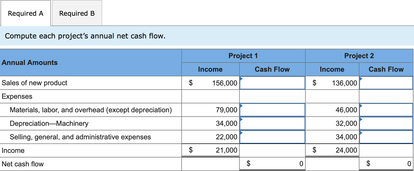Click Project 1 Selling expenses cash flow cell

click(x=272, y=137)
